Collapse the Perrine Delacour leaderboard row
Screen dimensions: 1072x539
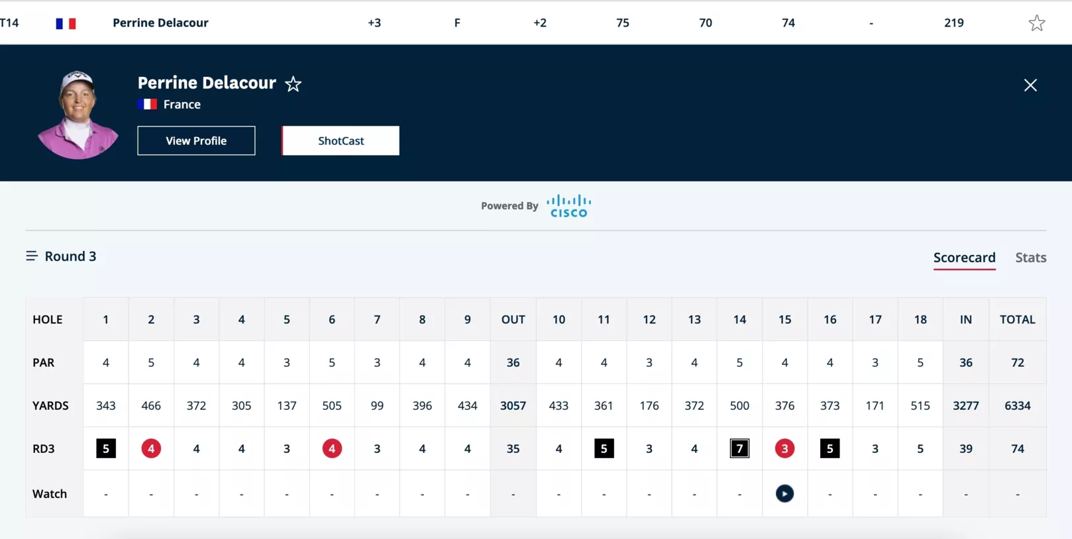(x=160, y=23)
